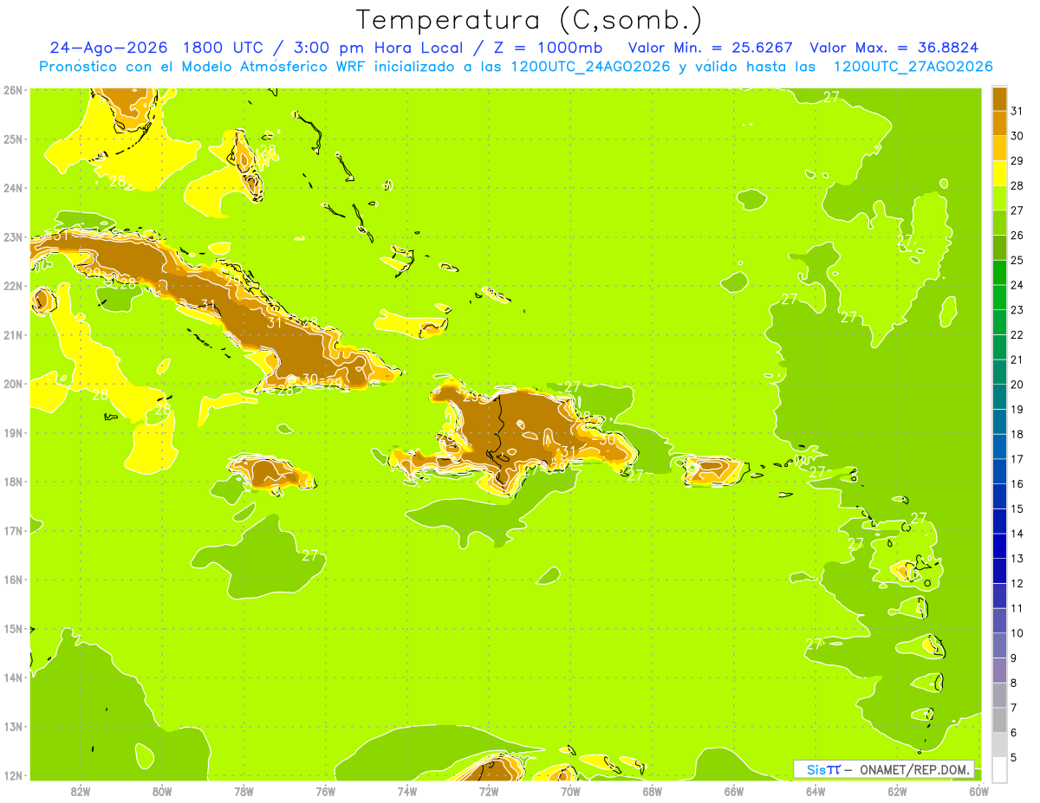Screen dimensions: 1040x803
Task: Click the orange legend swatch between 30 and 31
Action: click(1000, 123)
